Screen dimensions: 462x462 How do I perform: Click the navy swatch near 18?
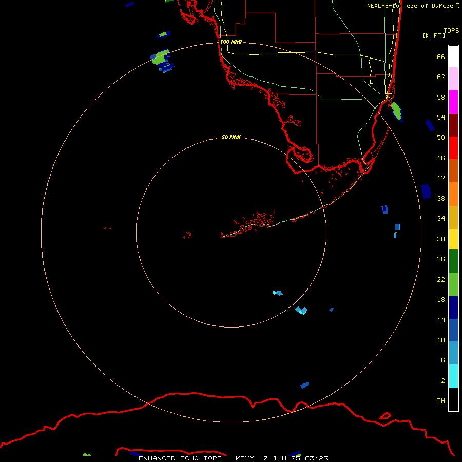tap(453, 307)
